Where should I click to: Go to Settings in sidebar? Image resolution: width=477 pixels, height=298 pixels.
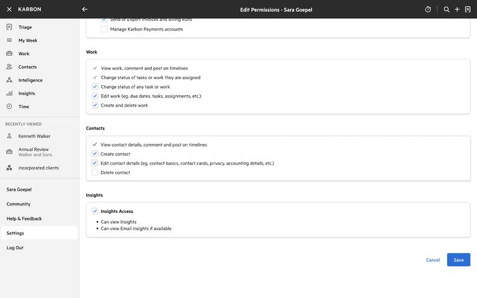15,233
